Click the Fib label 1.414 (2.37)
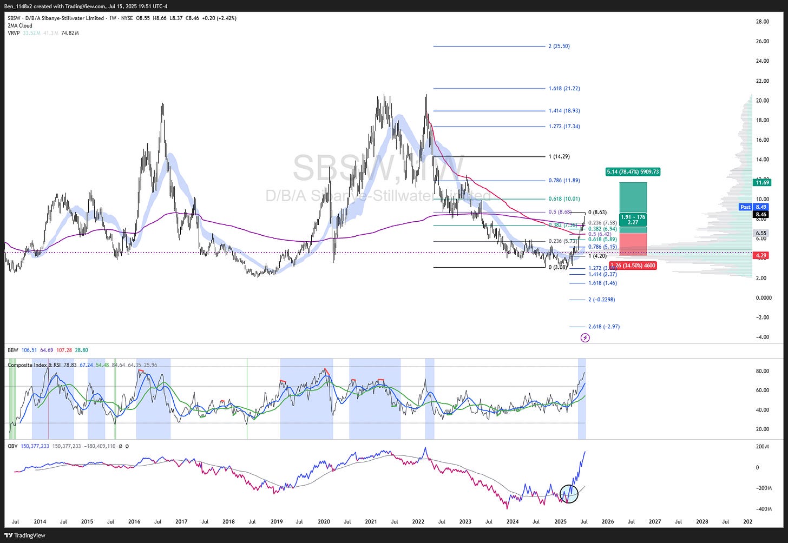The width and height of the screenshot is (788, 543). point(602,274)
